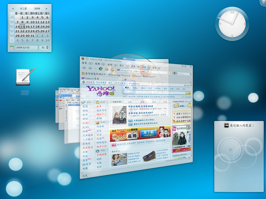Click the calendar today icon beside date field

(12, 48)
